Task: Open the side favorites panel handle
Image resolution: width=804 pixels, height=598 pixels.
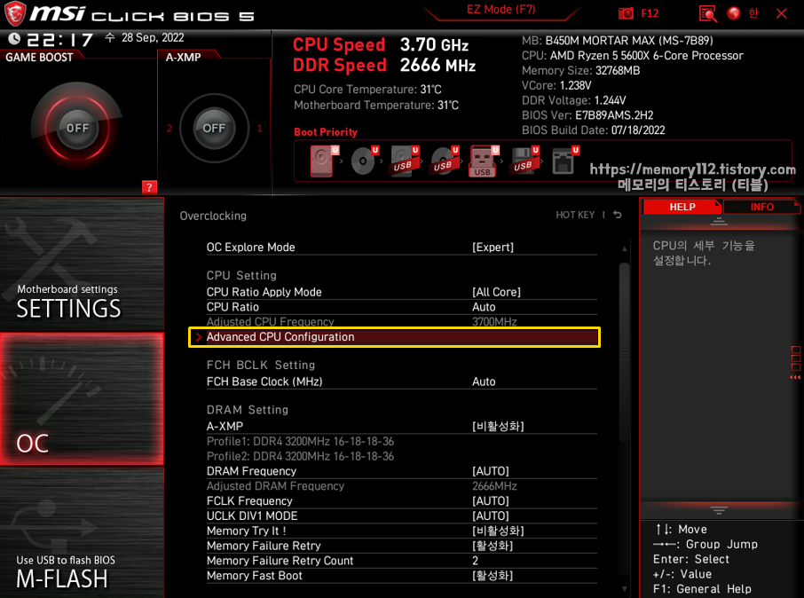Action: click(x=795, y=362)
